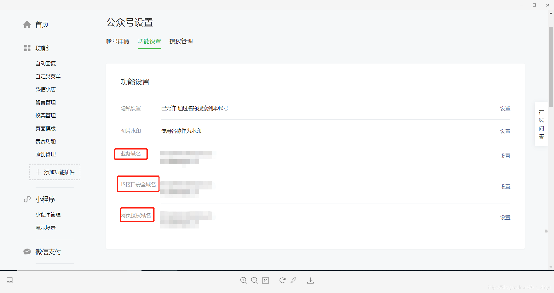Close the window
554x293 pixels.
548,5
